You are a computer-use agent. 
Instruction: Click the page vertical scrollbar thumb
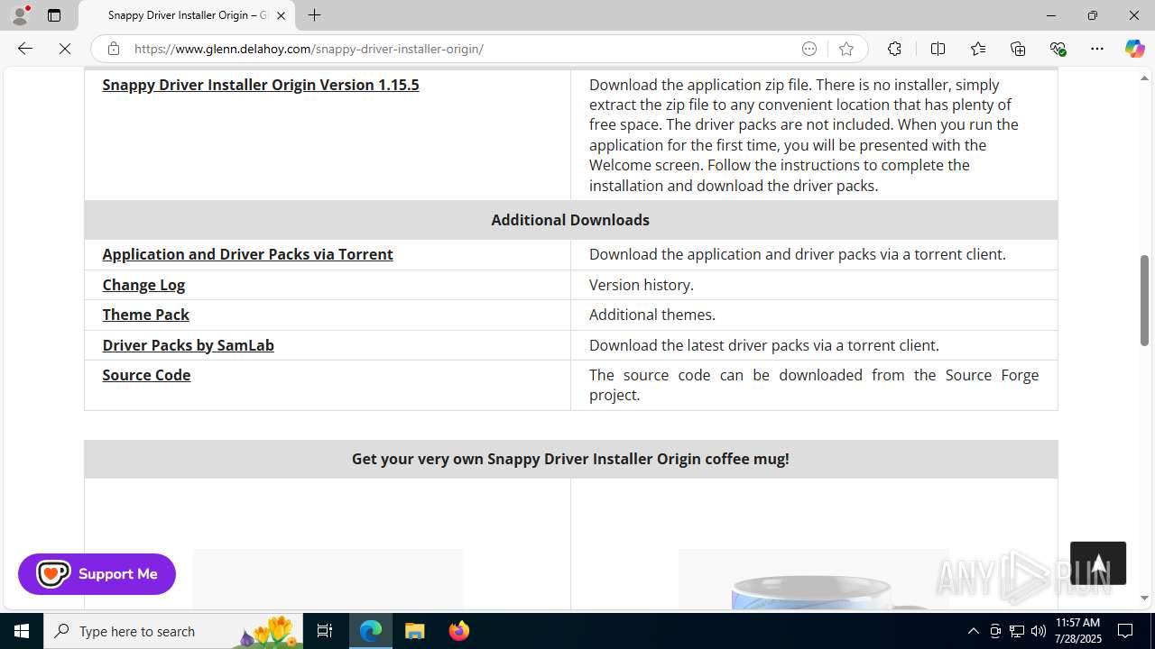1144,301
